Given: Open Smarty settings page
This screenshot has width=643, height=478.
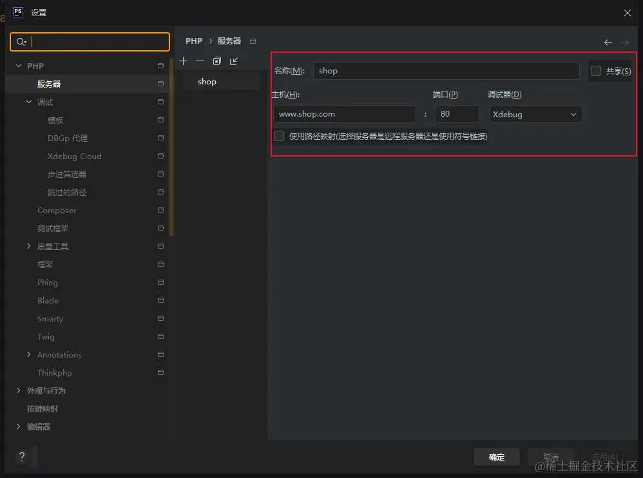Looking at the screenshot, I should point(50,318).
